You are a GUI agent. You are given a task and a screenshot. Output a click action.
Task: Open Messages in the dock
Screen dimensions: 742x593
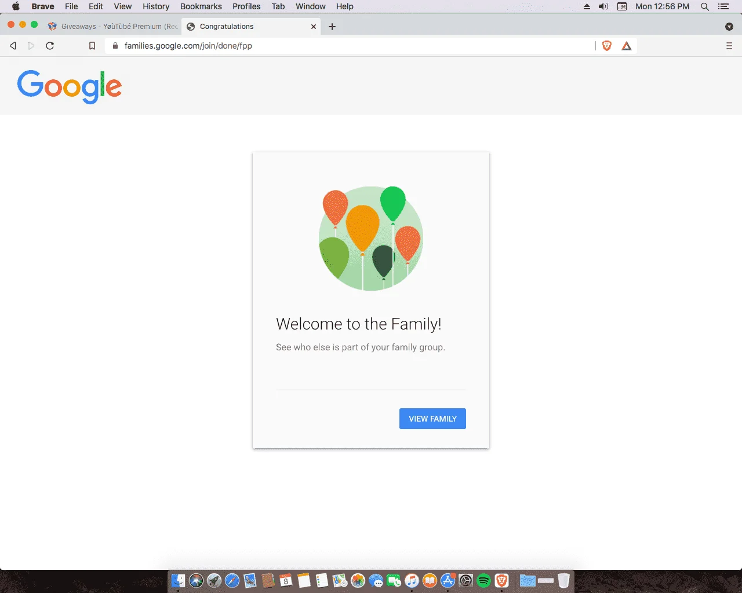(376, 580)
